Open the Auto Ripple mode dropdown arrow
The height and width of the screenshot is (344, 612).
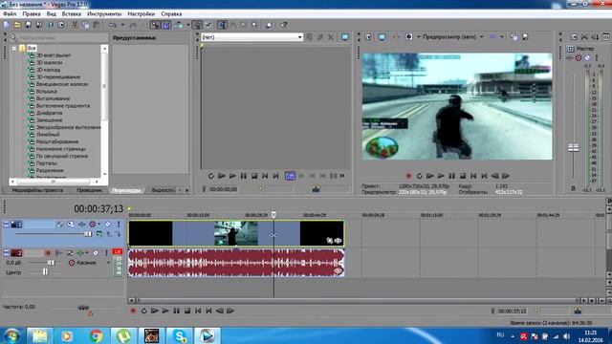pyautogui.click(x=187, y=25)
